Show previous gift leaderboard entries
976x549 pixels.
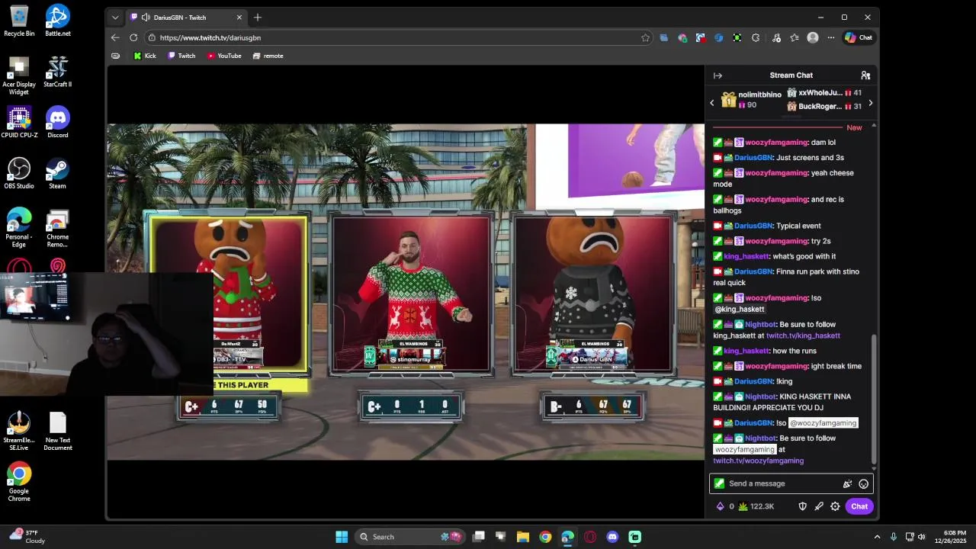[712, 103]
